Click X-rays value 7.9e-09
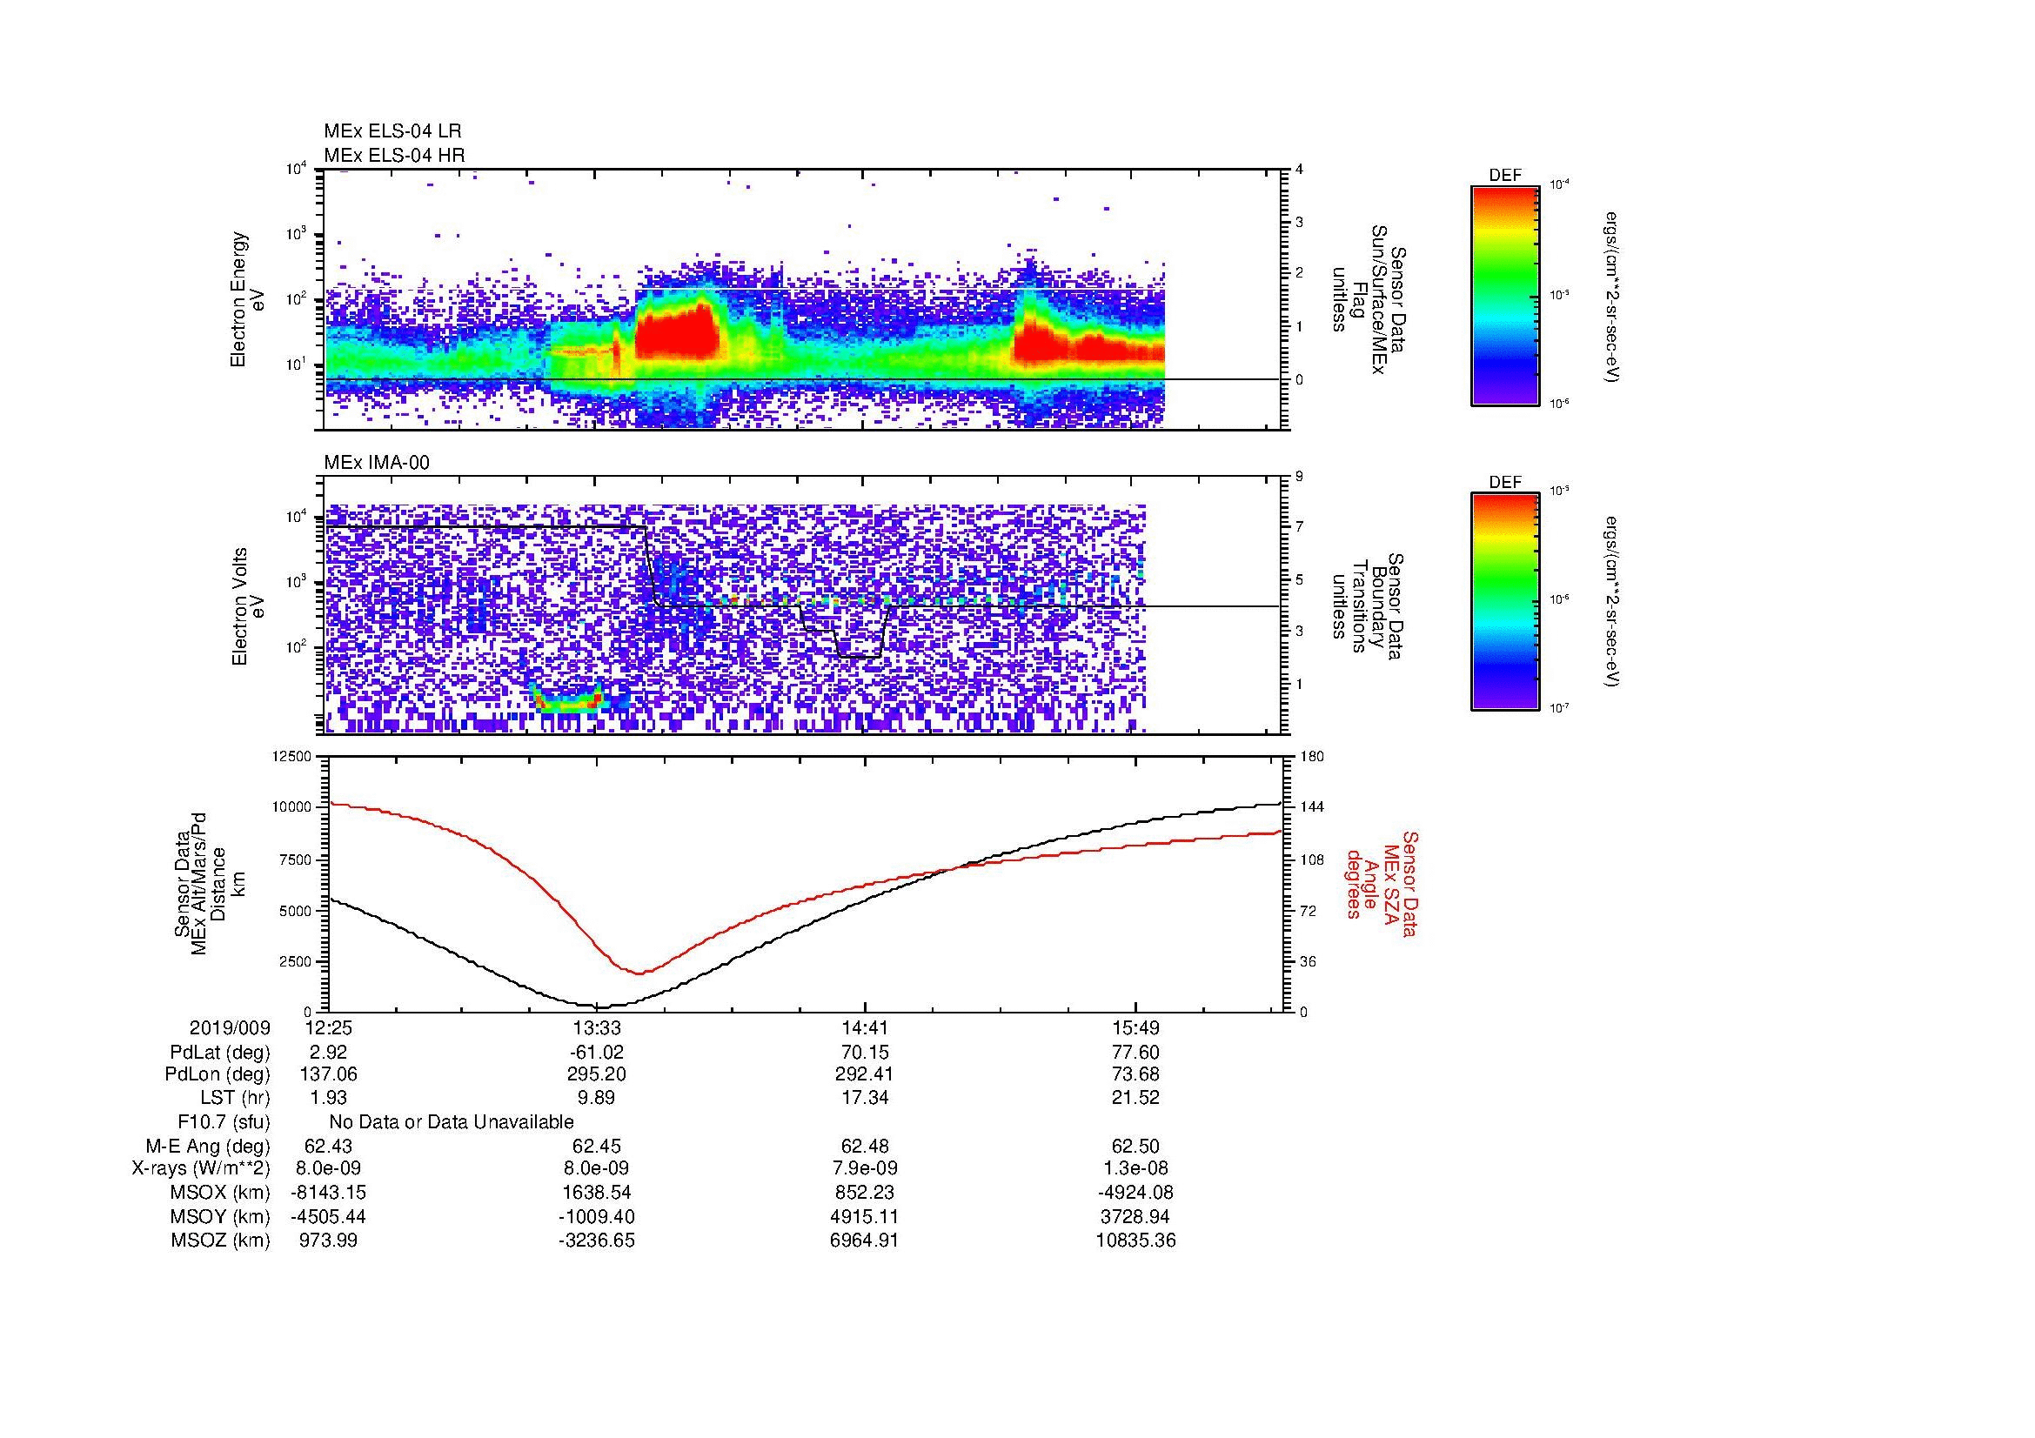Viewport: 2035px width, 1438px height. [x=865, y=1168]
